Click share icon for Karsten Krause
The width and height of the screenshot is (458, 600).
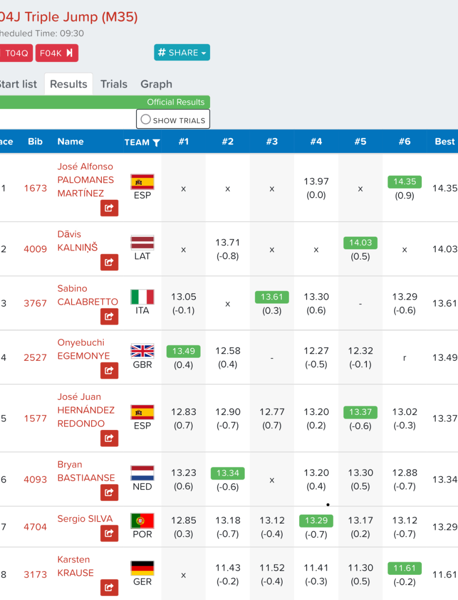pos(109,587)
